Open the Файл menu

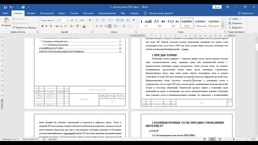tap(5, 13)
